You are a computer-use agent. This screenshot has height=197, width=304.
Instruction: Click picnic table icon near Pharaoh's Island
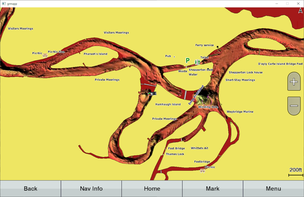point(45,55)
